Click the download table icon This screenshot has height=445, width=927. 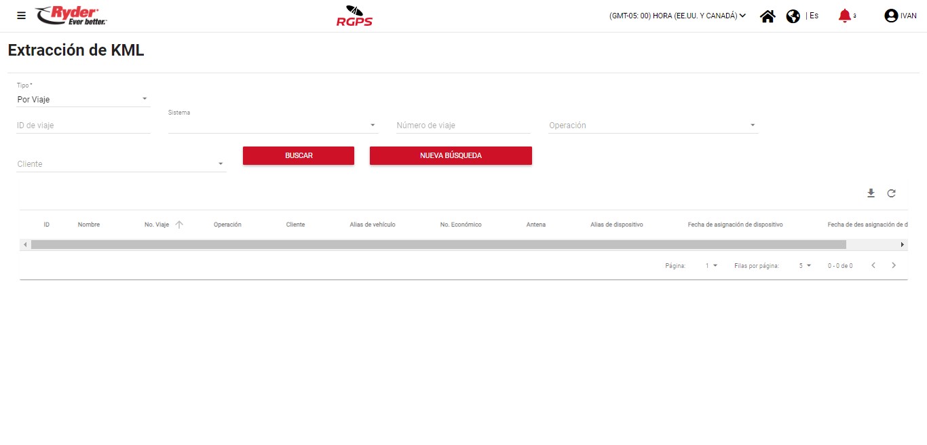pos(871,193)
